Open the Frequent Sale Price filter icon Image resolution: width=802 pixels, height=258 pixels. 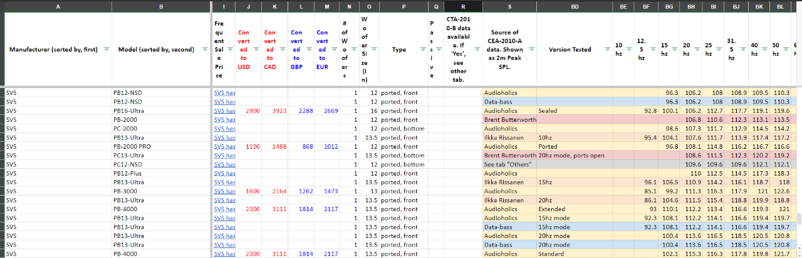pos(229,49)
